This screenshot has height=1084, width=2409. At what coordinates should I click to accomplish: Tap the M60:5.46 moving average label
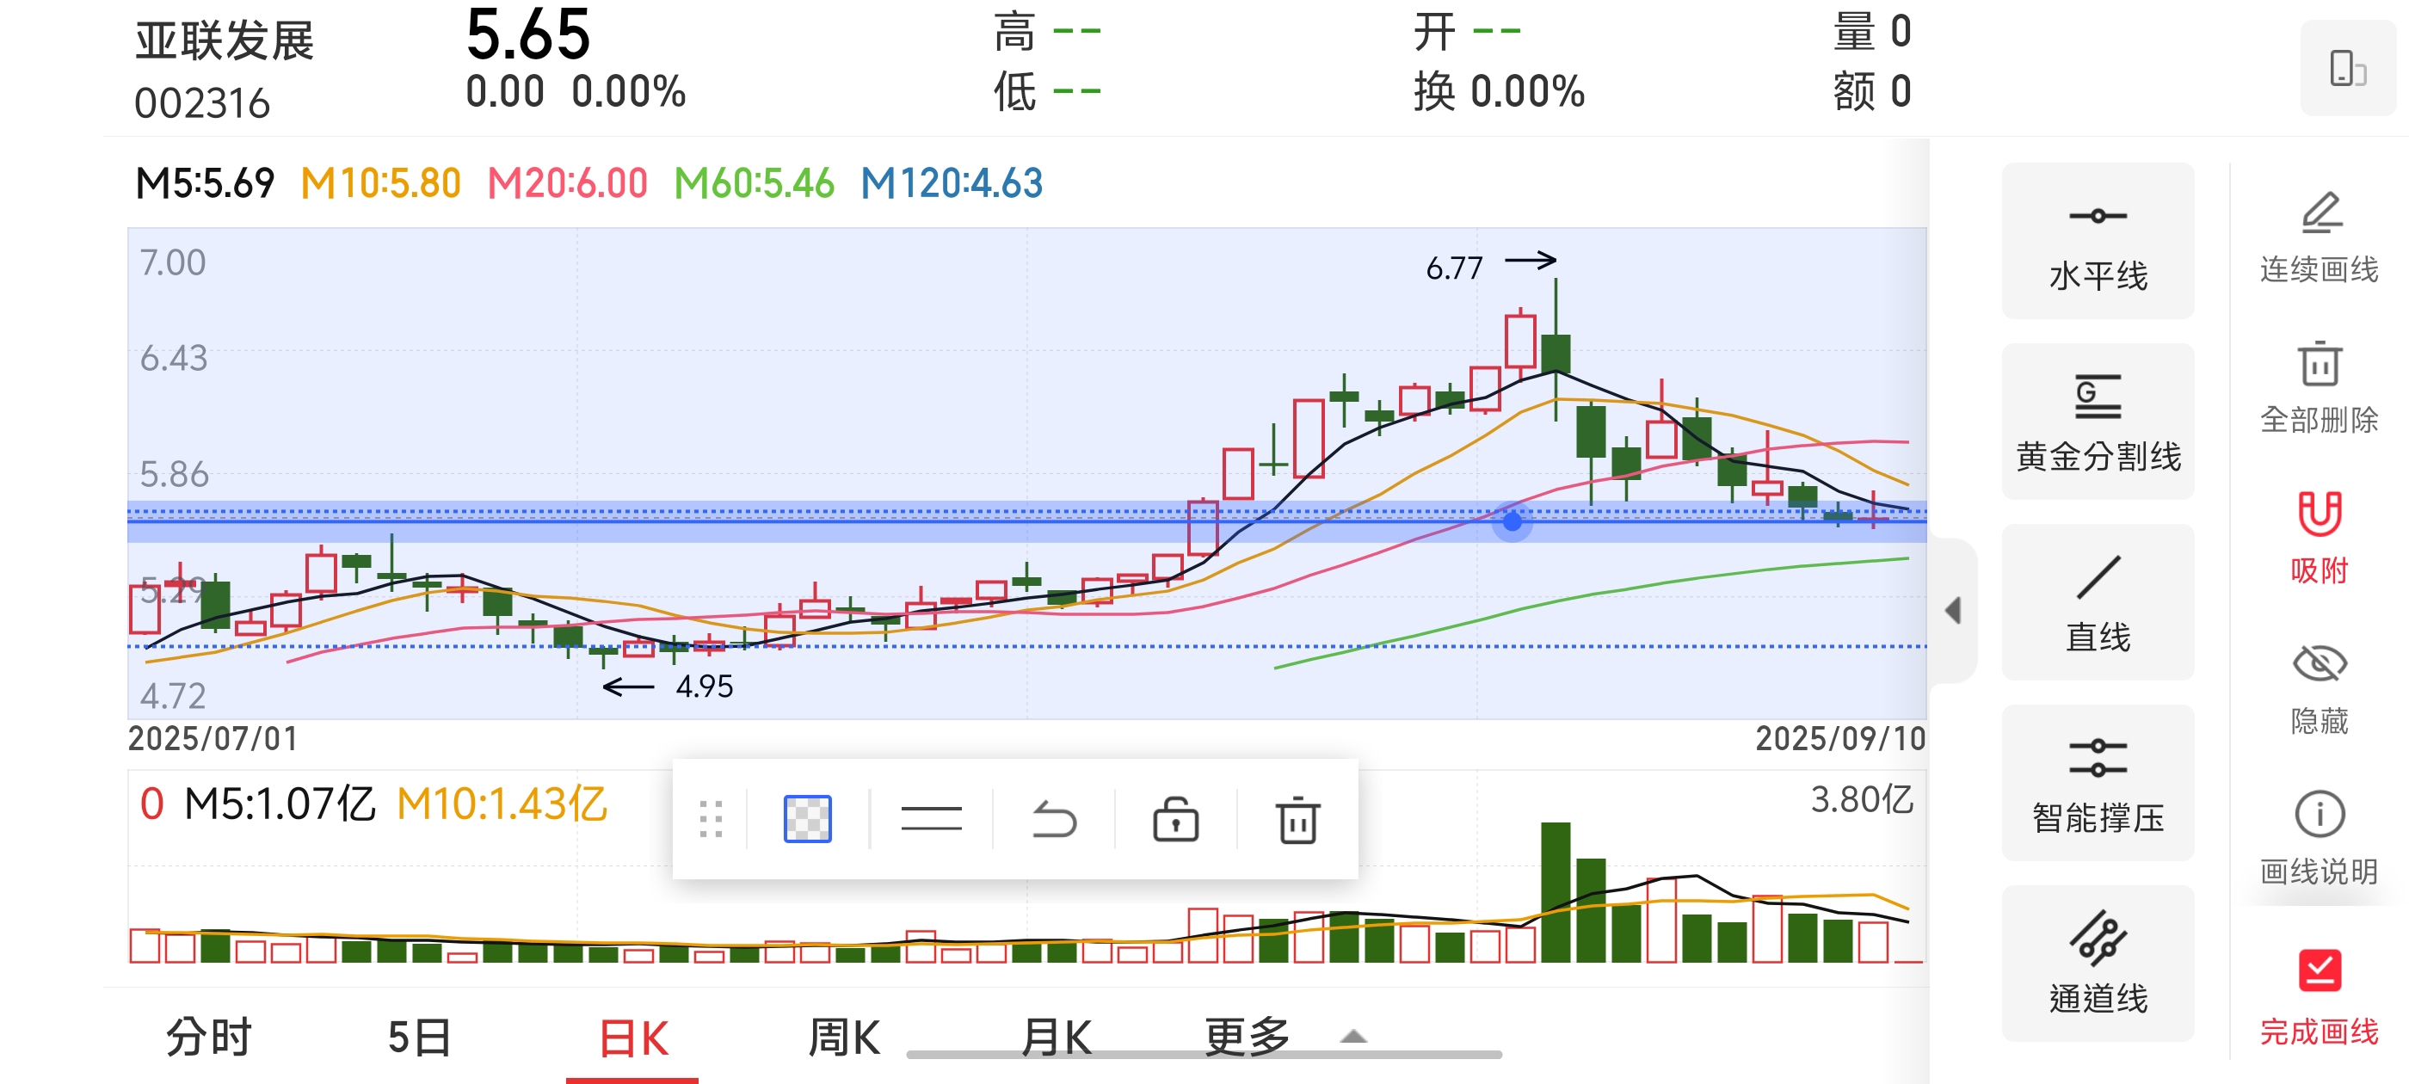[754, 183]
